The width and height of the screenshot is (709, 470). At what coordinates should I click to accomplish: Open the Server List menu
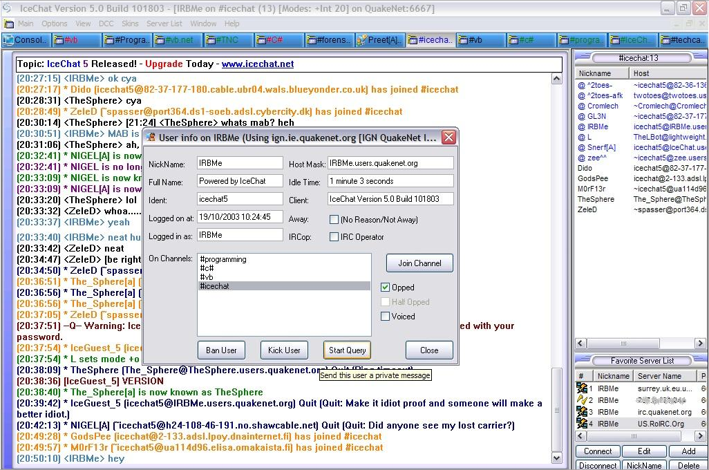164,23
